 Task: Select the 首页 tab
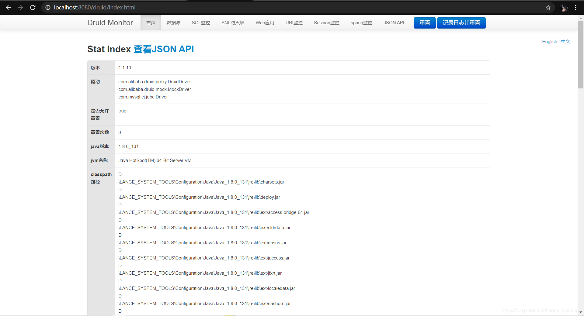pos(151,22)
